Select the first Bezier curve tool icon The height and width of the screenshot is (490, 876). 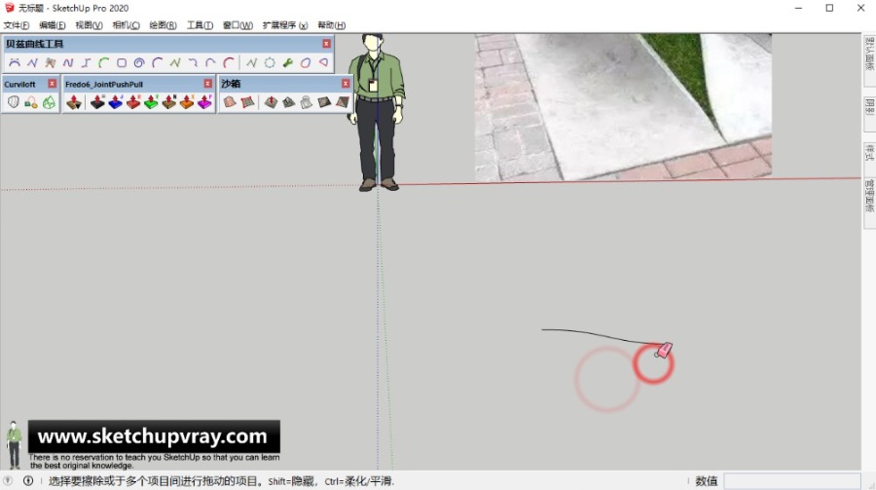tap(15, 62)
